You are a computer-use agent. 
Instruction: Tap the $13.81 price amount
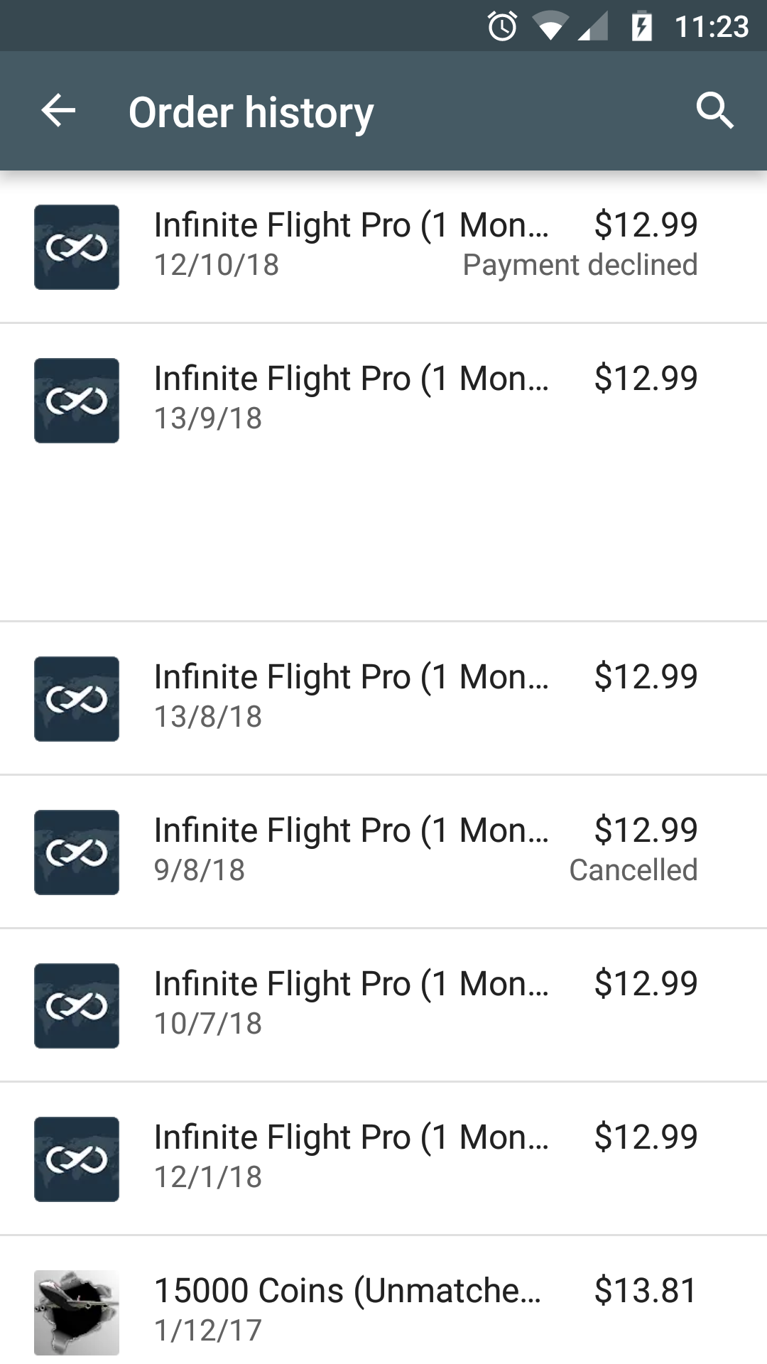646,1291
